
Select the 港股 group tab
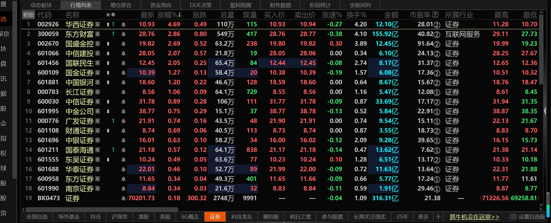(x=144, y=217)
